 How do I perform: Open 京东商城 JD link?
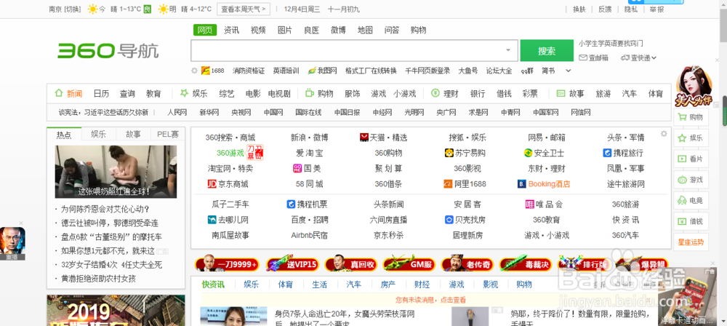(228, 184)
